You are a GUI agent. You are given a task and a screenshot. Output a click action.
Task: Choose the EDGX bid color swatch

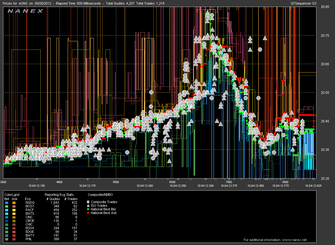point(7,228)
